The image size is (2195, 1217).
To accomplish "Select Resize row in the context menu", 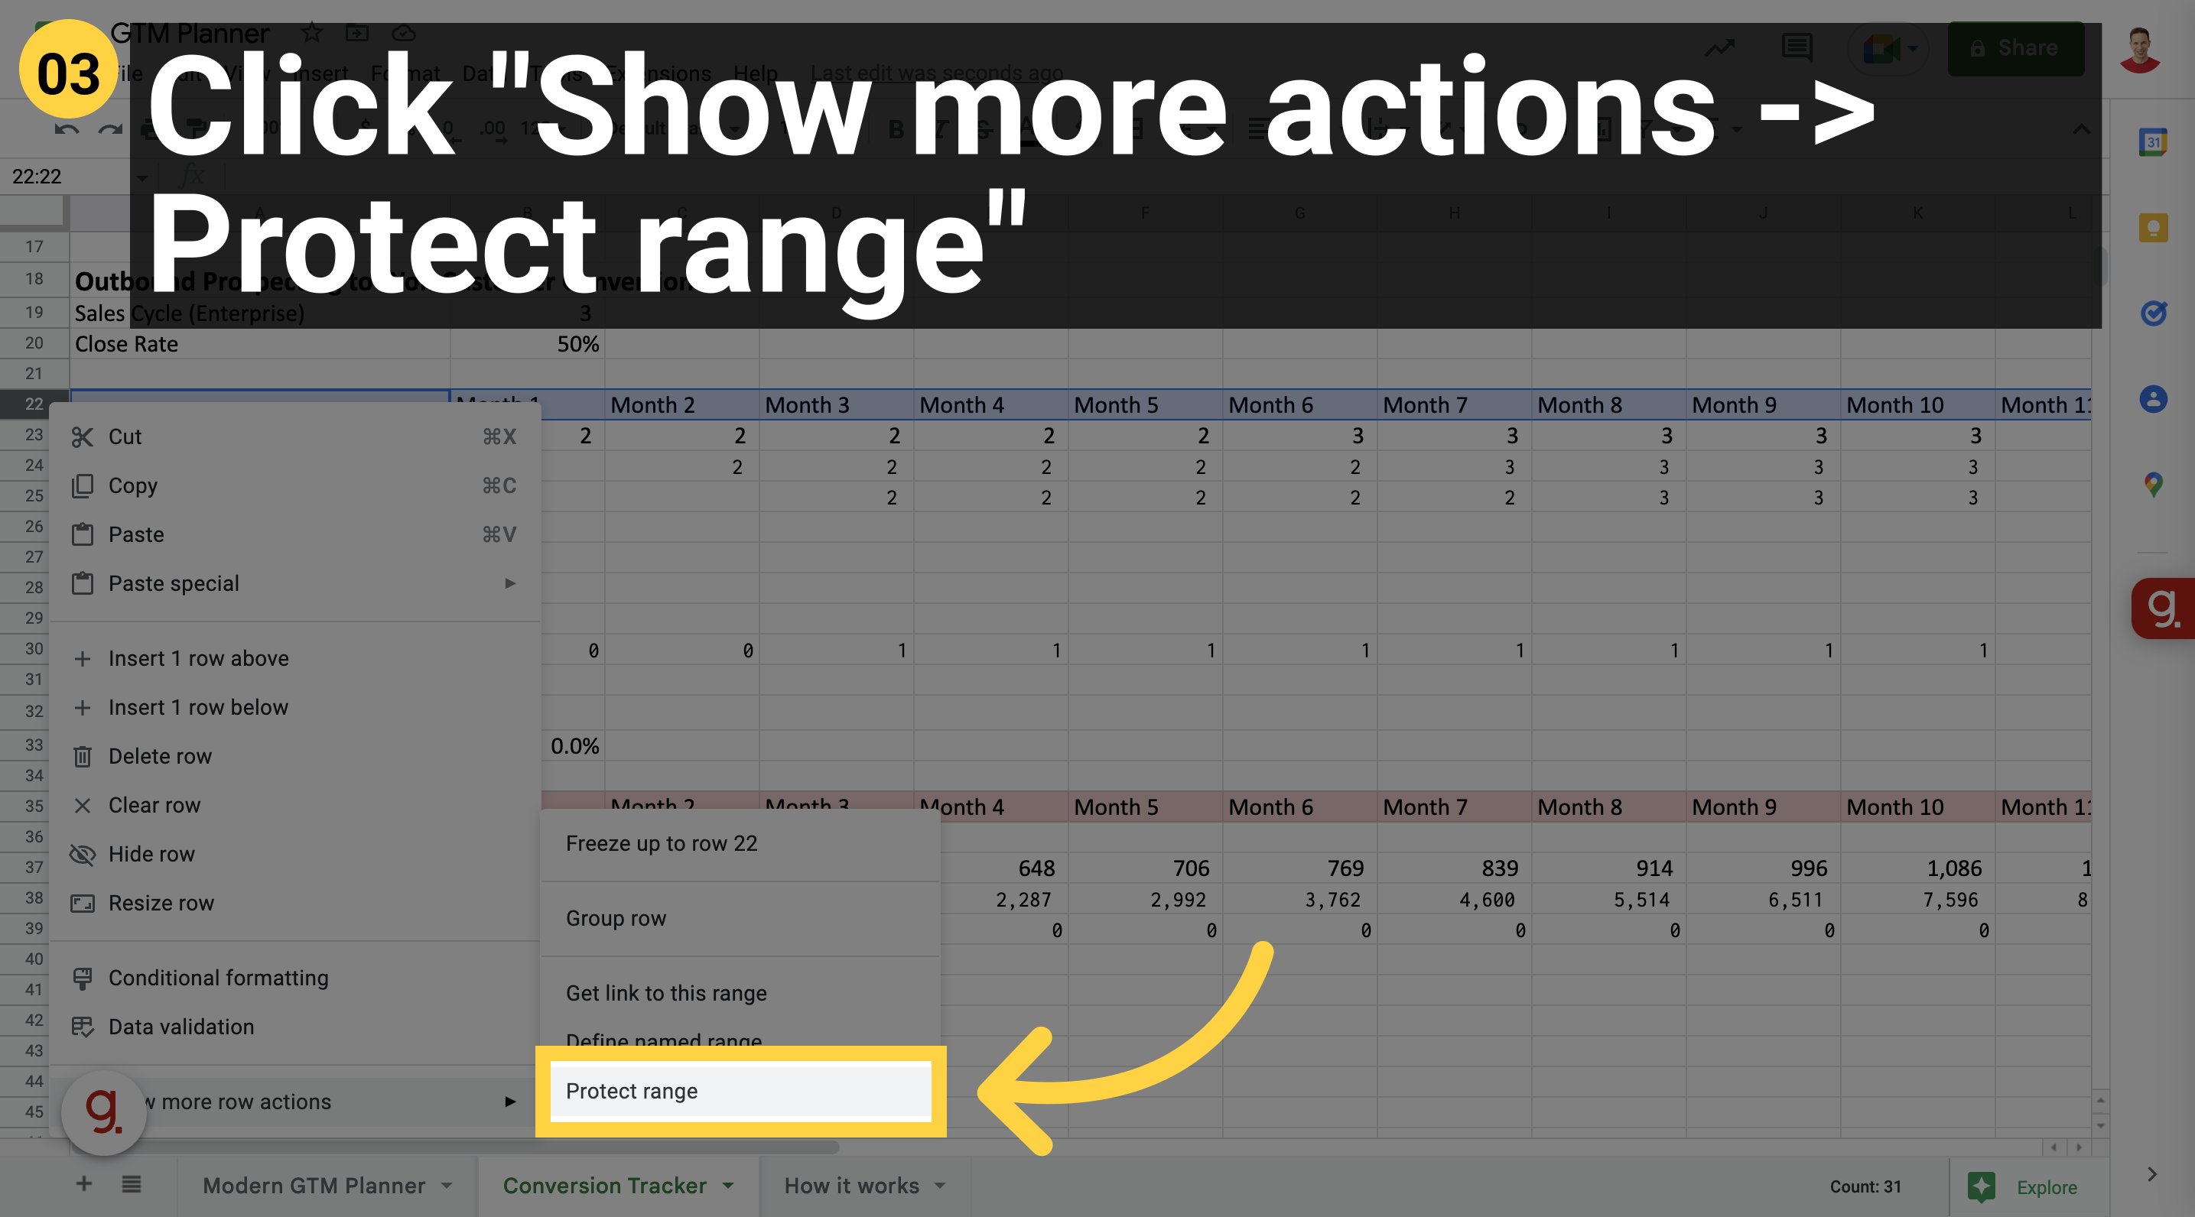I will pyautogui.click(x=294, y=904).
